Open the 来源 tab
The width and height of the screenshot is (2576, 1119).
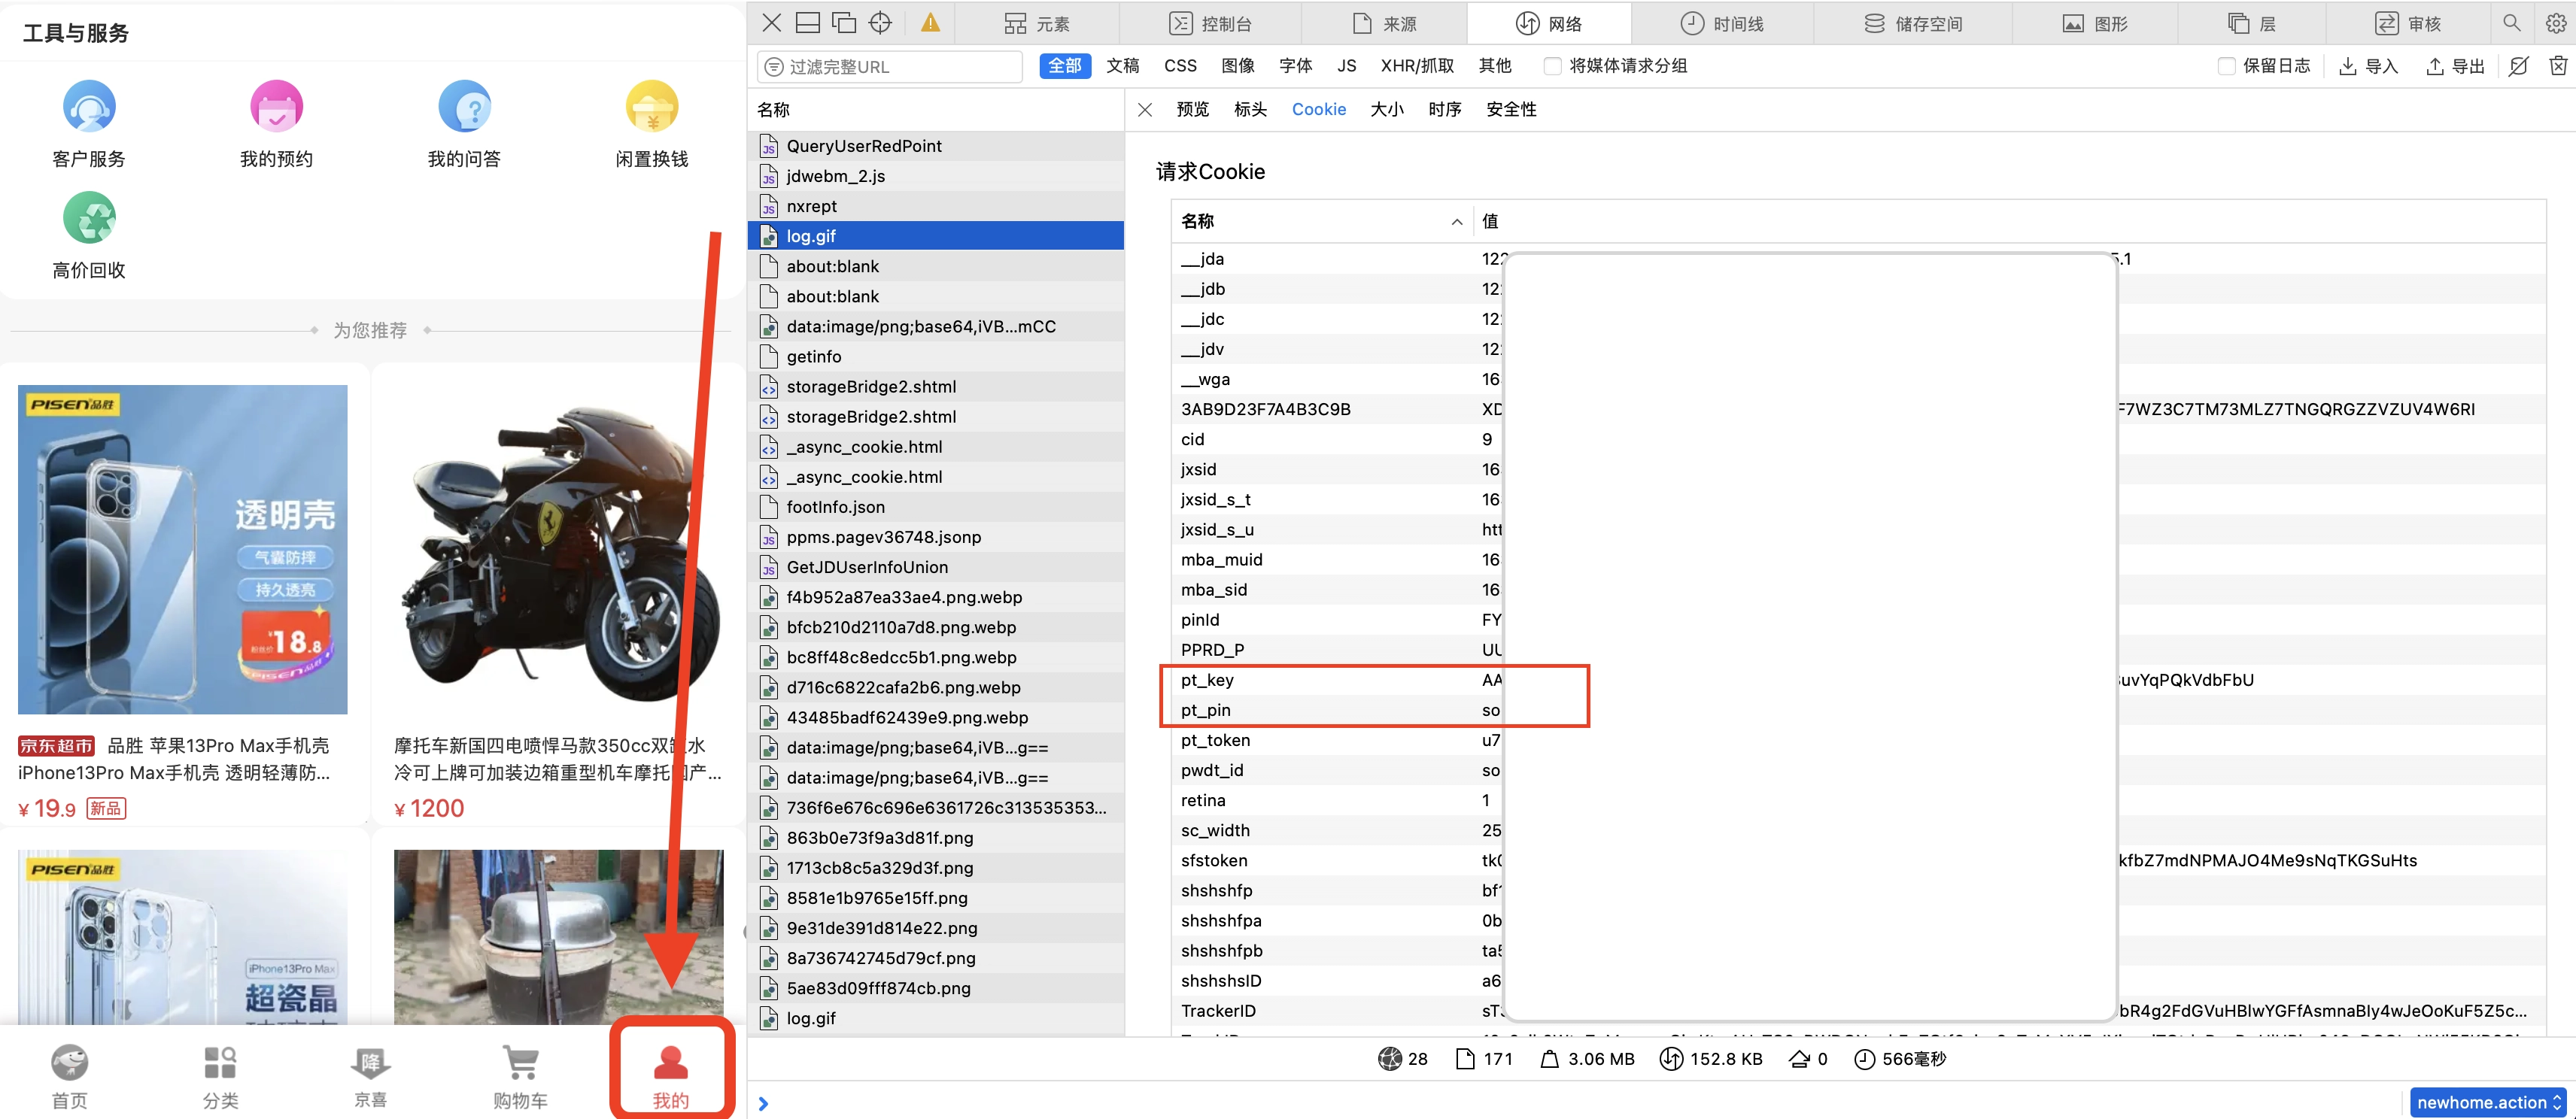1384,24
